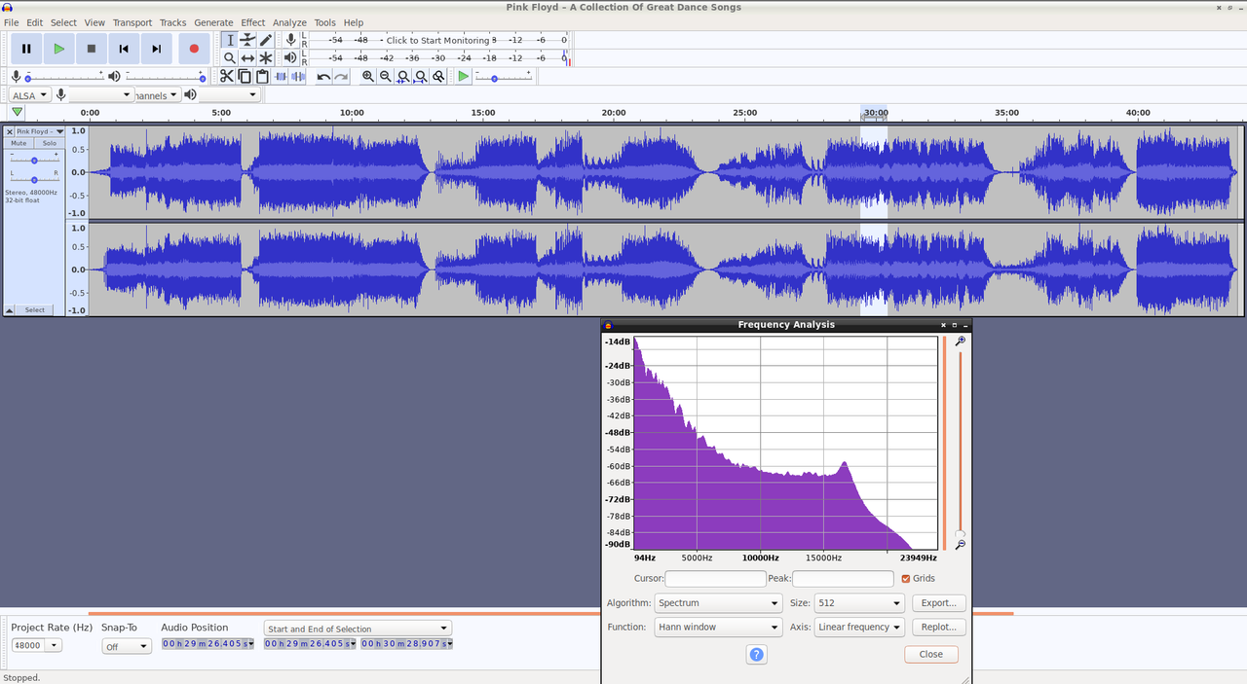Click the track Select button
Viewport: 1247px width, 684px height.
35,310
